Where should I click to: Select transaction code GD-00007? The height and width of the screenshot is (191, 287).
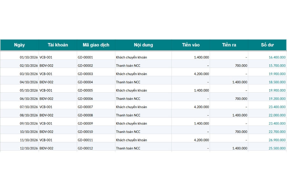85,107
